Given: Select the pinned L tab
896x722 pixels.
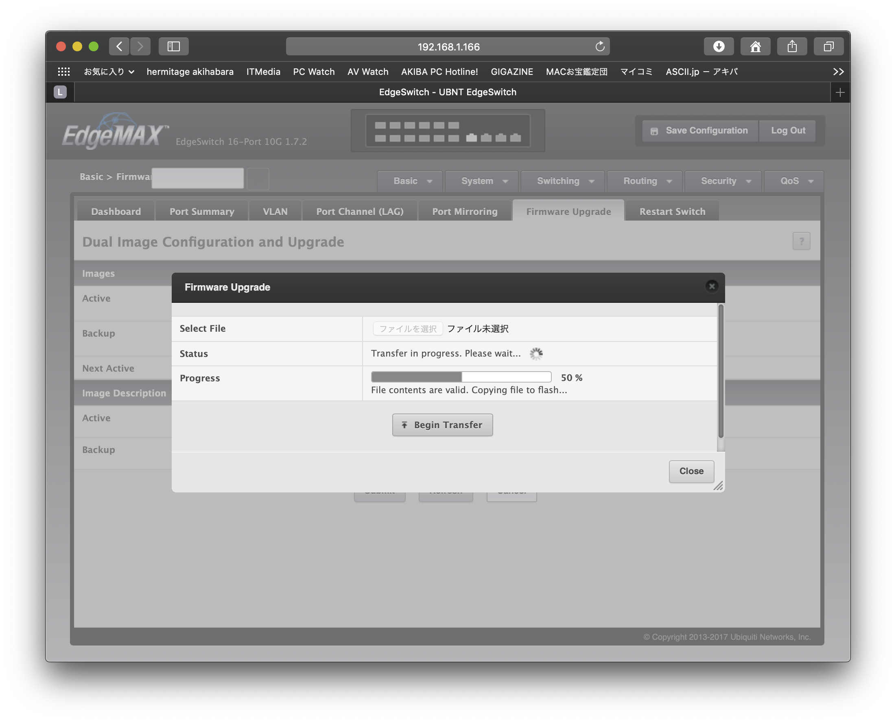Looking at the screenshot, I should (60, 92).
